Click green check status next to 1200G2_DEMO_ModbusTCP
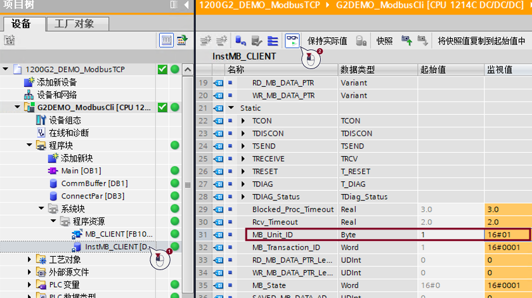Screen dimensions: 532x298 (162, 69)
